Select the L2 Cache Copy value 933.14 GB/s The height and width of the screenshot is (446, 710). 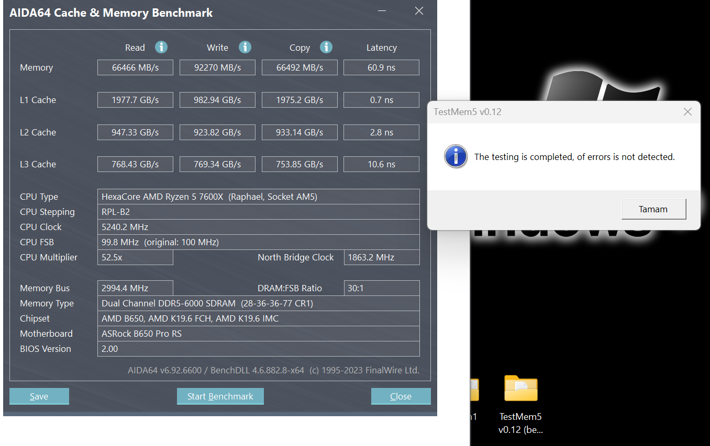(x=299, y=132)
